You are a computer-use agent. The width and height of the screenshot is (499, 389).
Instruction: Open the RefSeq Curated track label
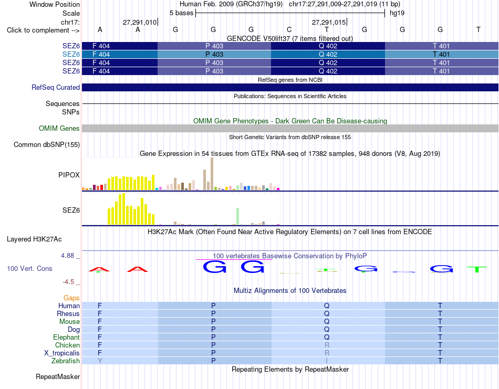[55, 88]
